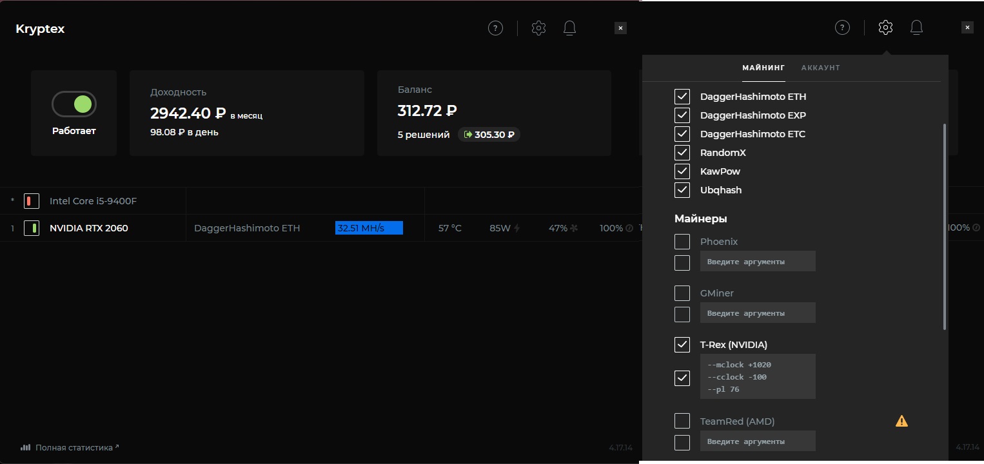984x464 pixels.
Task: Click the 32.51 MH/s hashrate bar
Action: tap(369, 228)
